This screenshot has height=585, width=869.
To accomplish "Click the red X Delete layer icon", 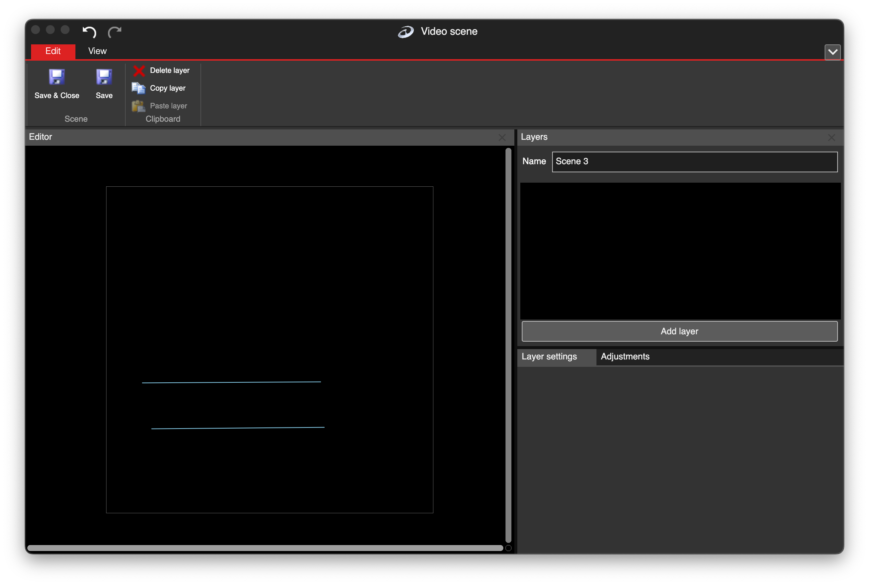I will (x=139, y=71).
